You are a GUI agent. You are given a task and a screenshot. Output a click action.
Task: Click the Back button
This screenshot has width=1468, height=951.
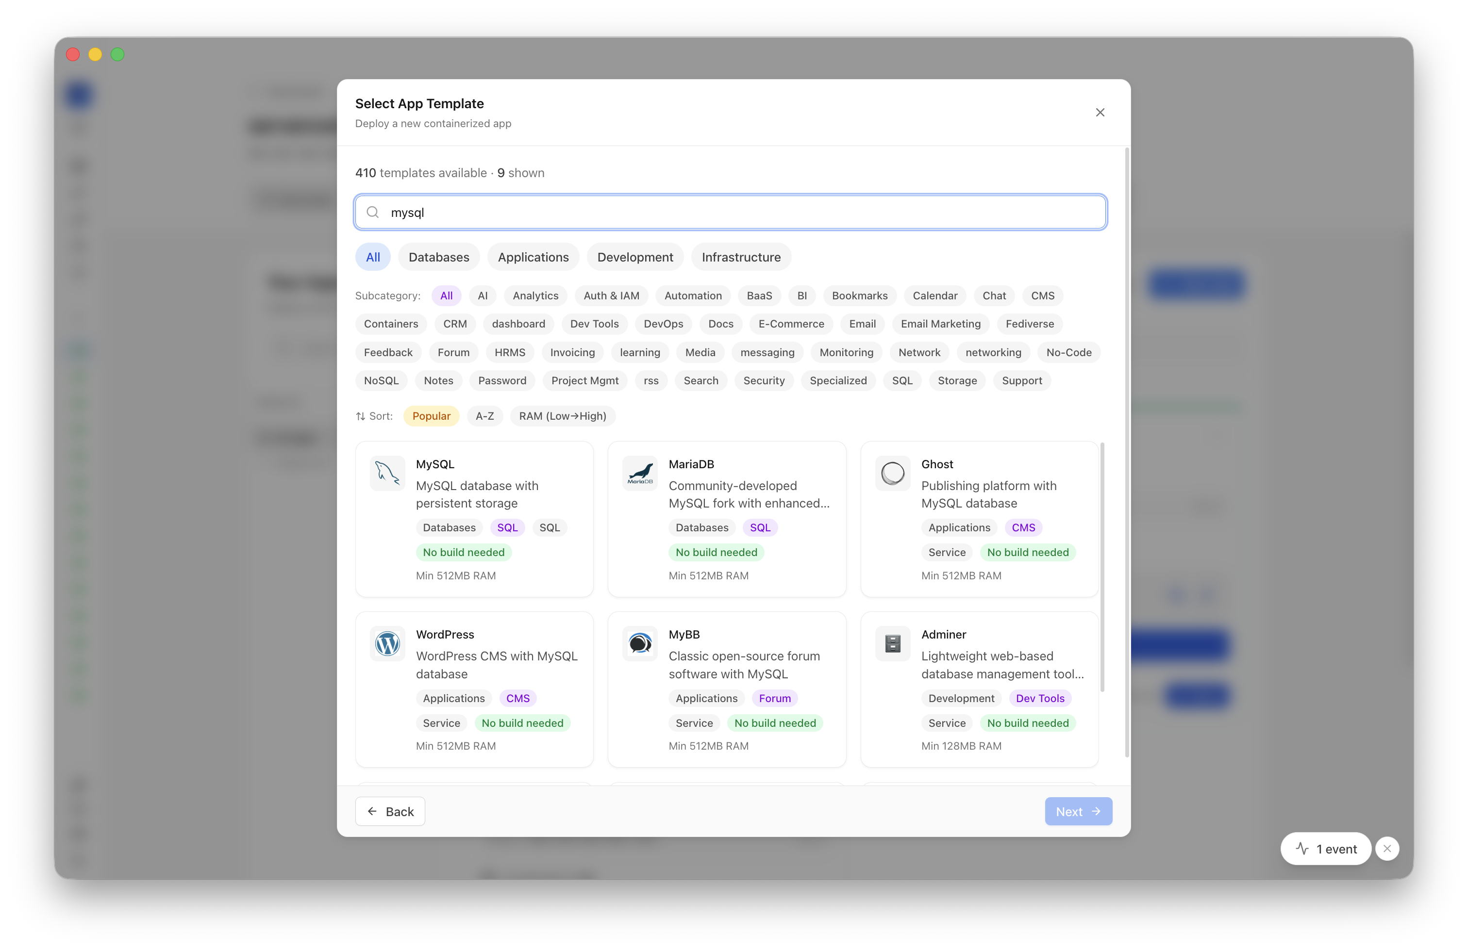[x=390, y=812]
